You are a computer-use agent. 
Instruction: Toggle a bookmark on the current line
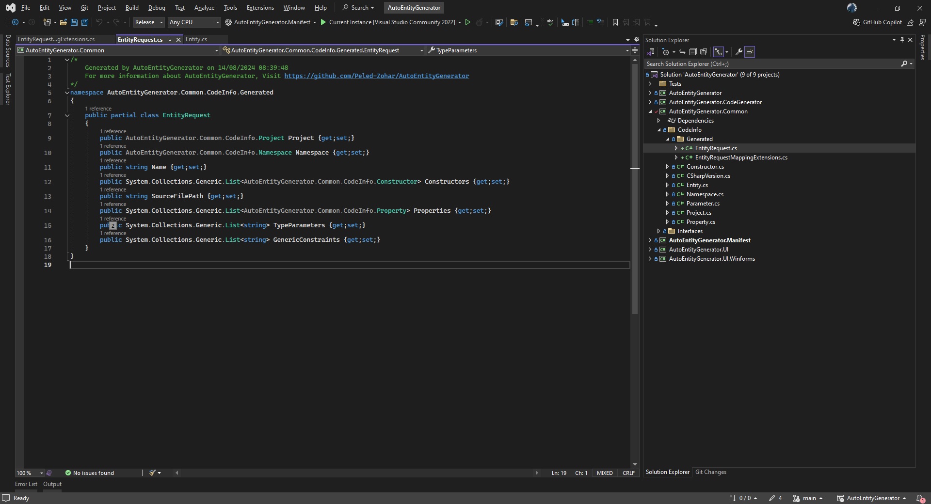click(615, 22)
